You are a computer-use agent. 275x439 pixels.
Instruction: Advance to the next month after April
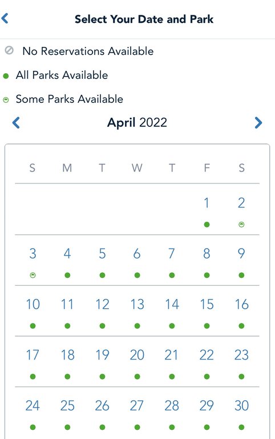[258, 123]
